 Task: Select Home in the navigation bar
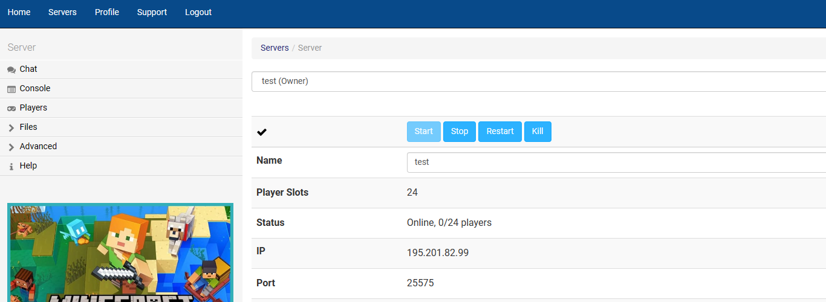19,12
